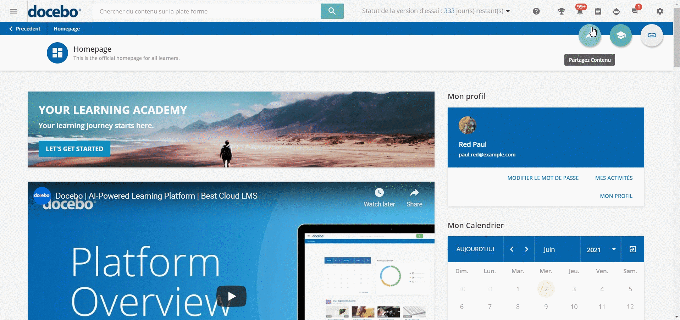The height and width of the screenshot is (320, 680).
Task: Select June 6 in the calendar
Action: (x=461, y=307)
